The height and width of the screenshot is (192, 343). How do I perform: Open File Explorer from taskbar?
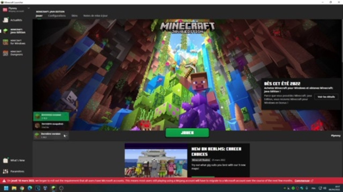click(x=14, y=188)
